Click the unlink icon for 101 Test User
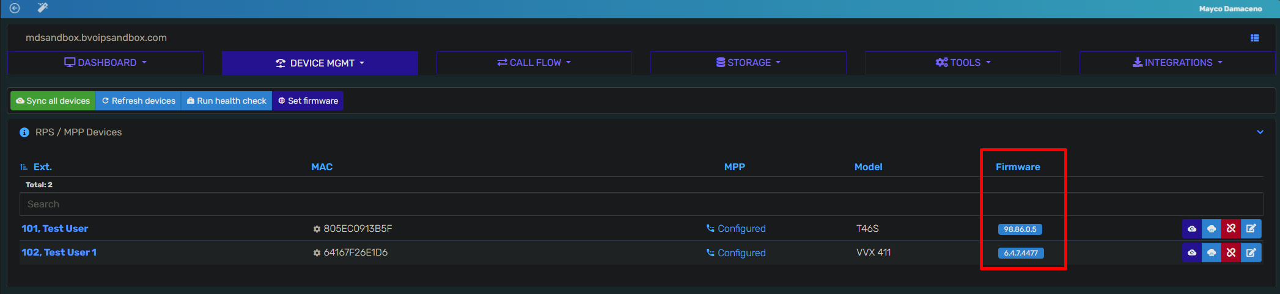 pos(1231,229)
